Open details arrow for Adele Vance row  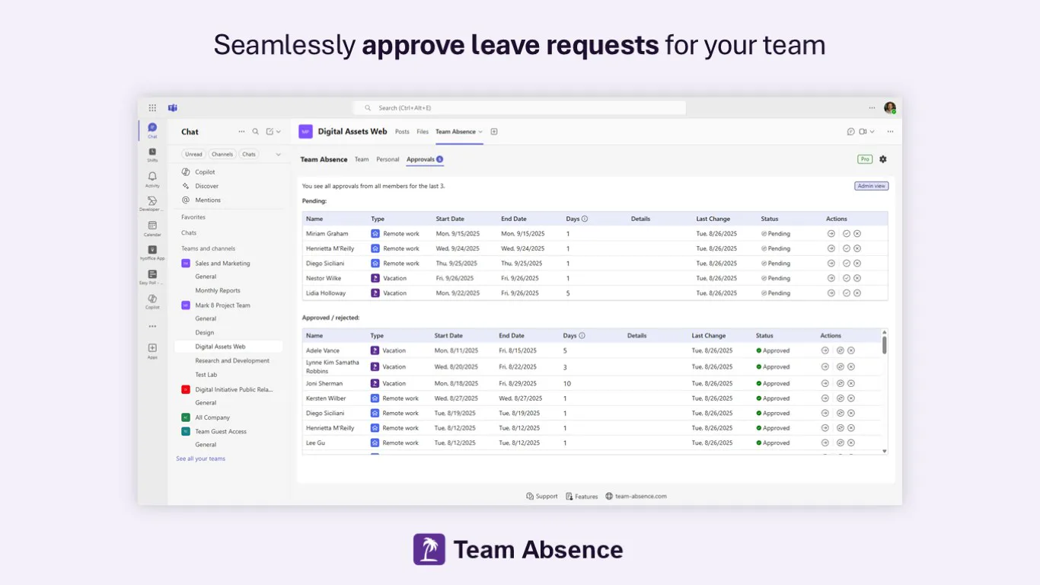click(x=825, y=350)
